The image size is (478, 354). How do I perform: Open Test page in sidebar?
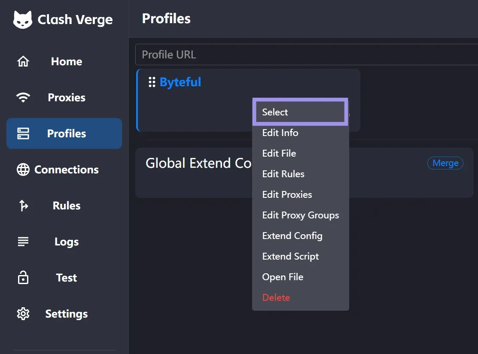pyautogui.click(x=64, y=278)
